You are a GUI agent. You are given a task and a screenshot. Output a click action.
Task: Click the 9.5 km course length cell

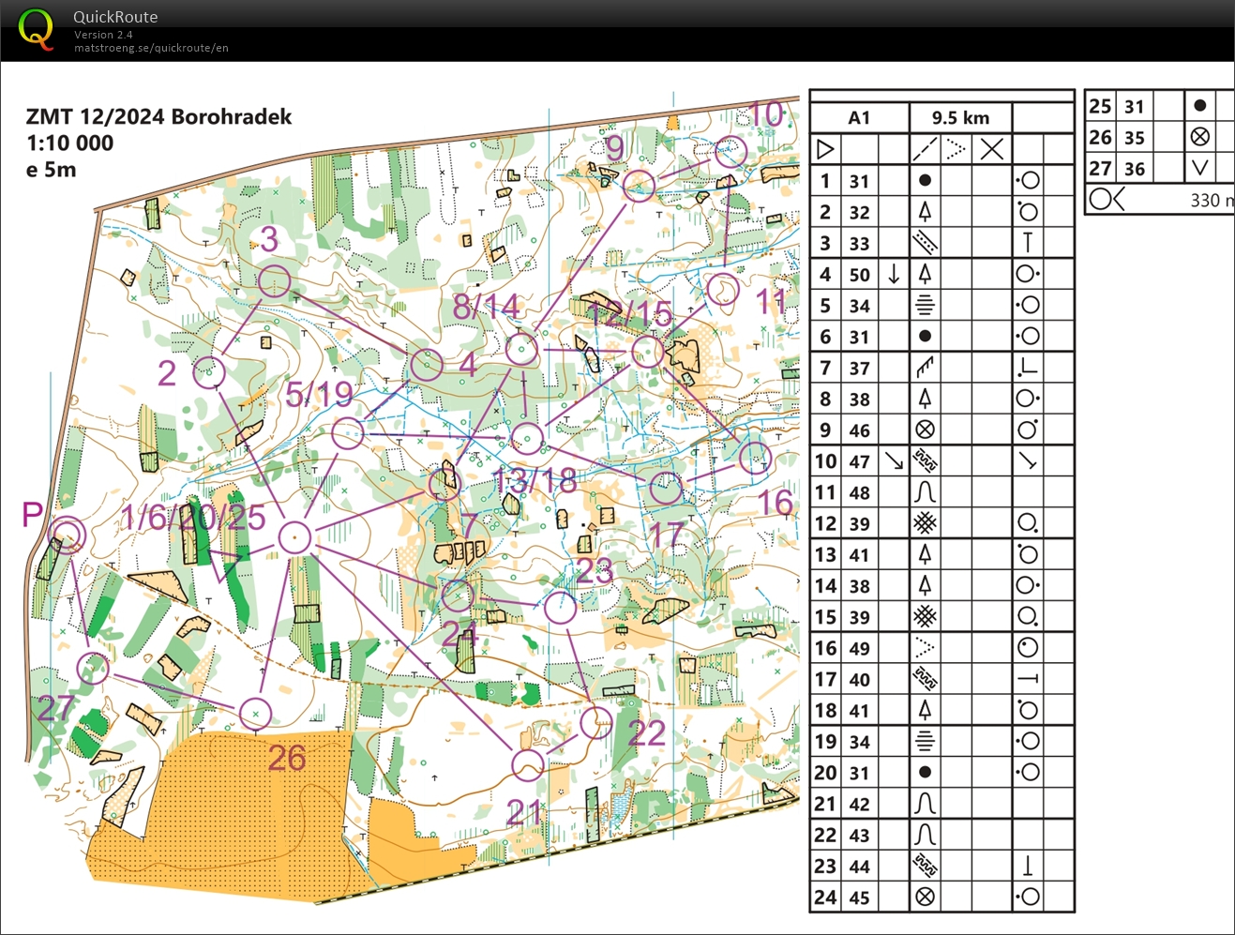tap(961, 117)
